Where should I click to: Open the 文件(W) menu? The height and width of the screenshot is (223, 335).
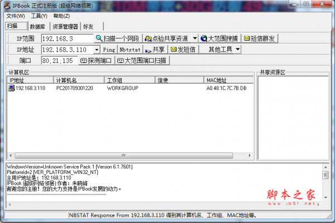(16, 16)
